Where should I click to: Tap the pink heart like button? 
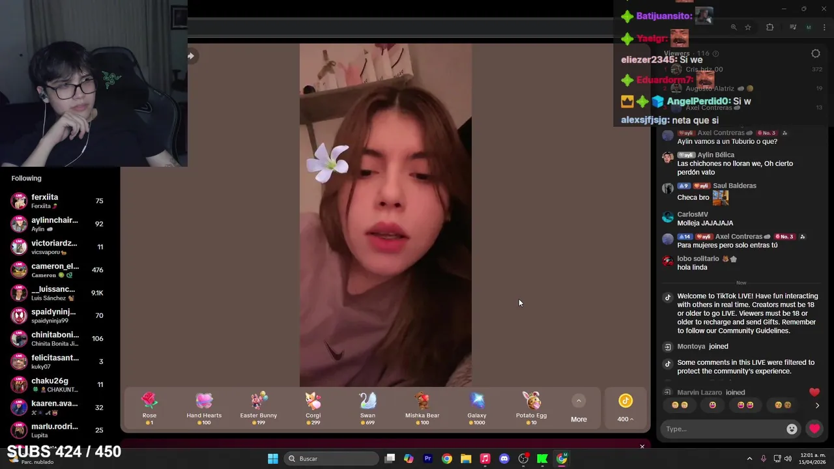click(814, 429)
